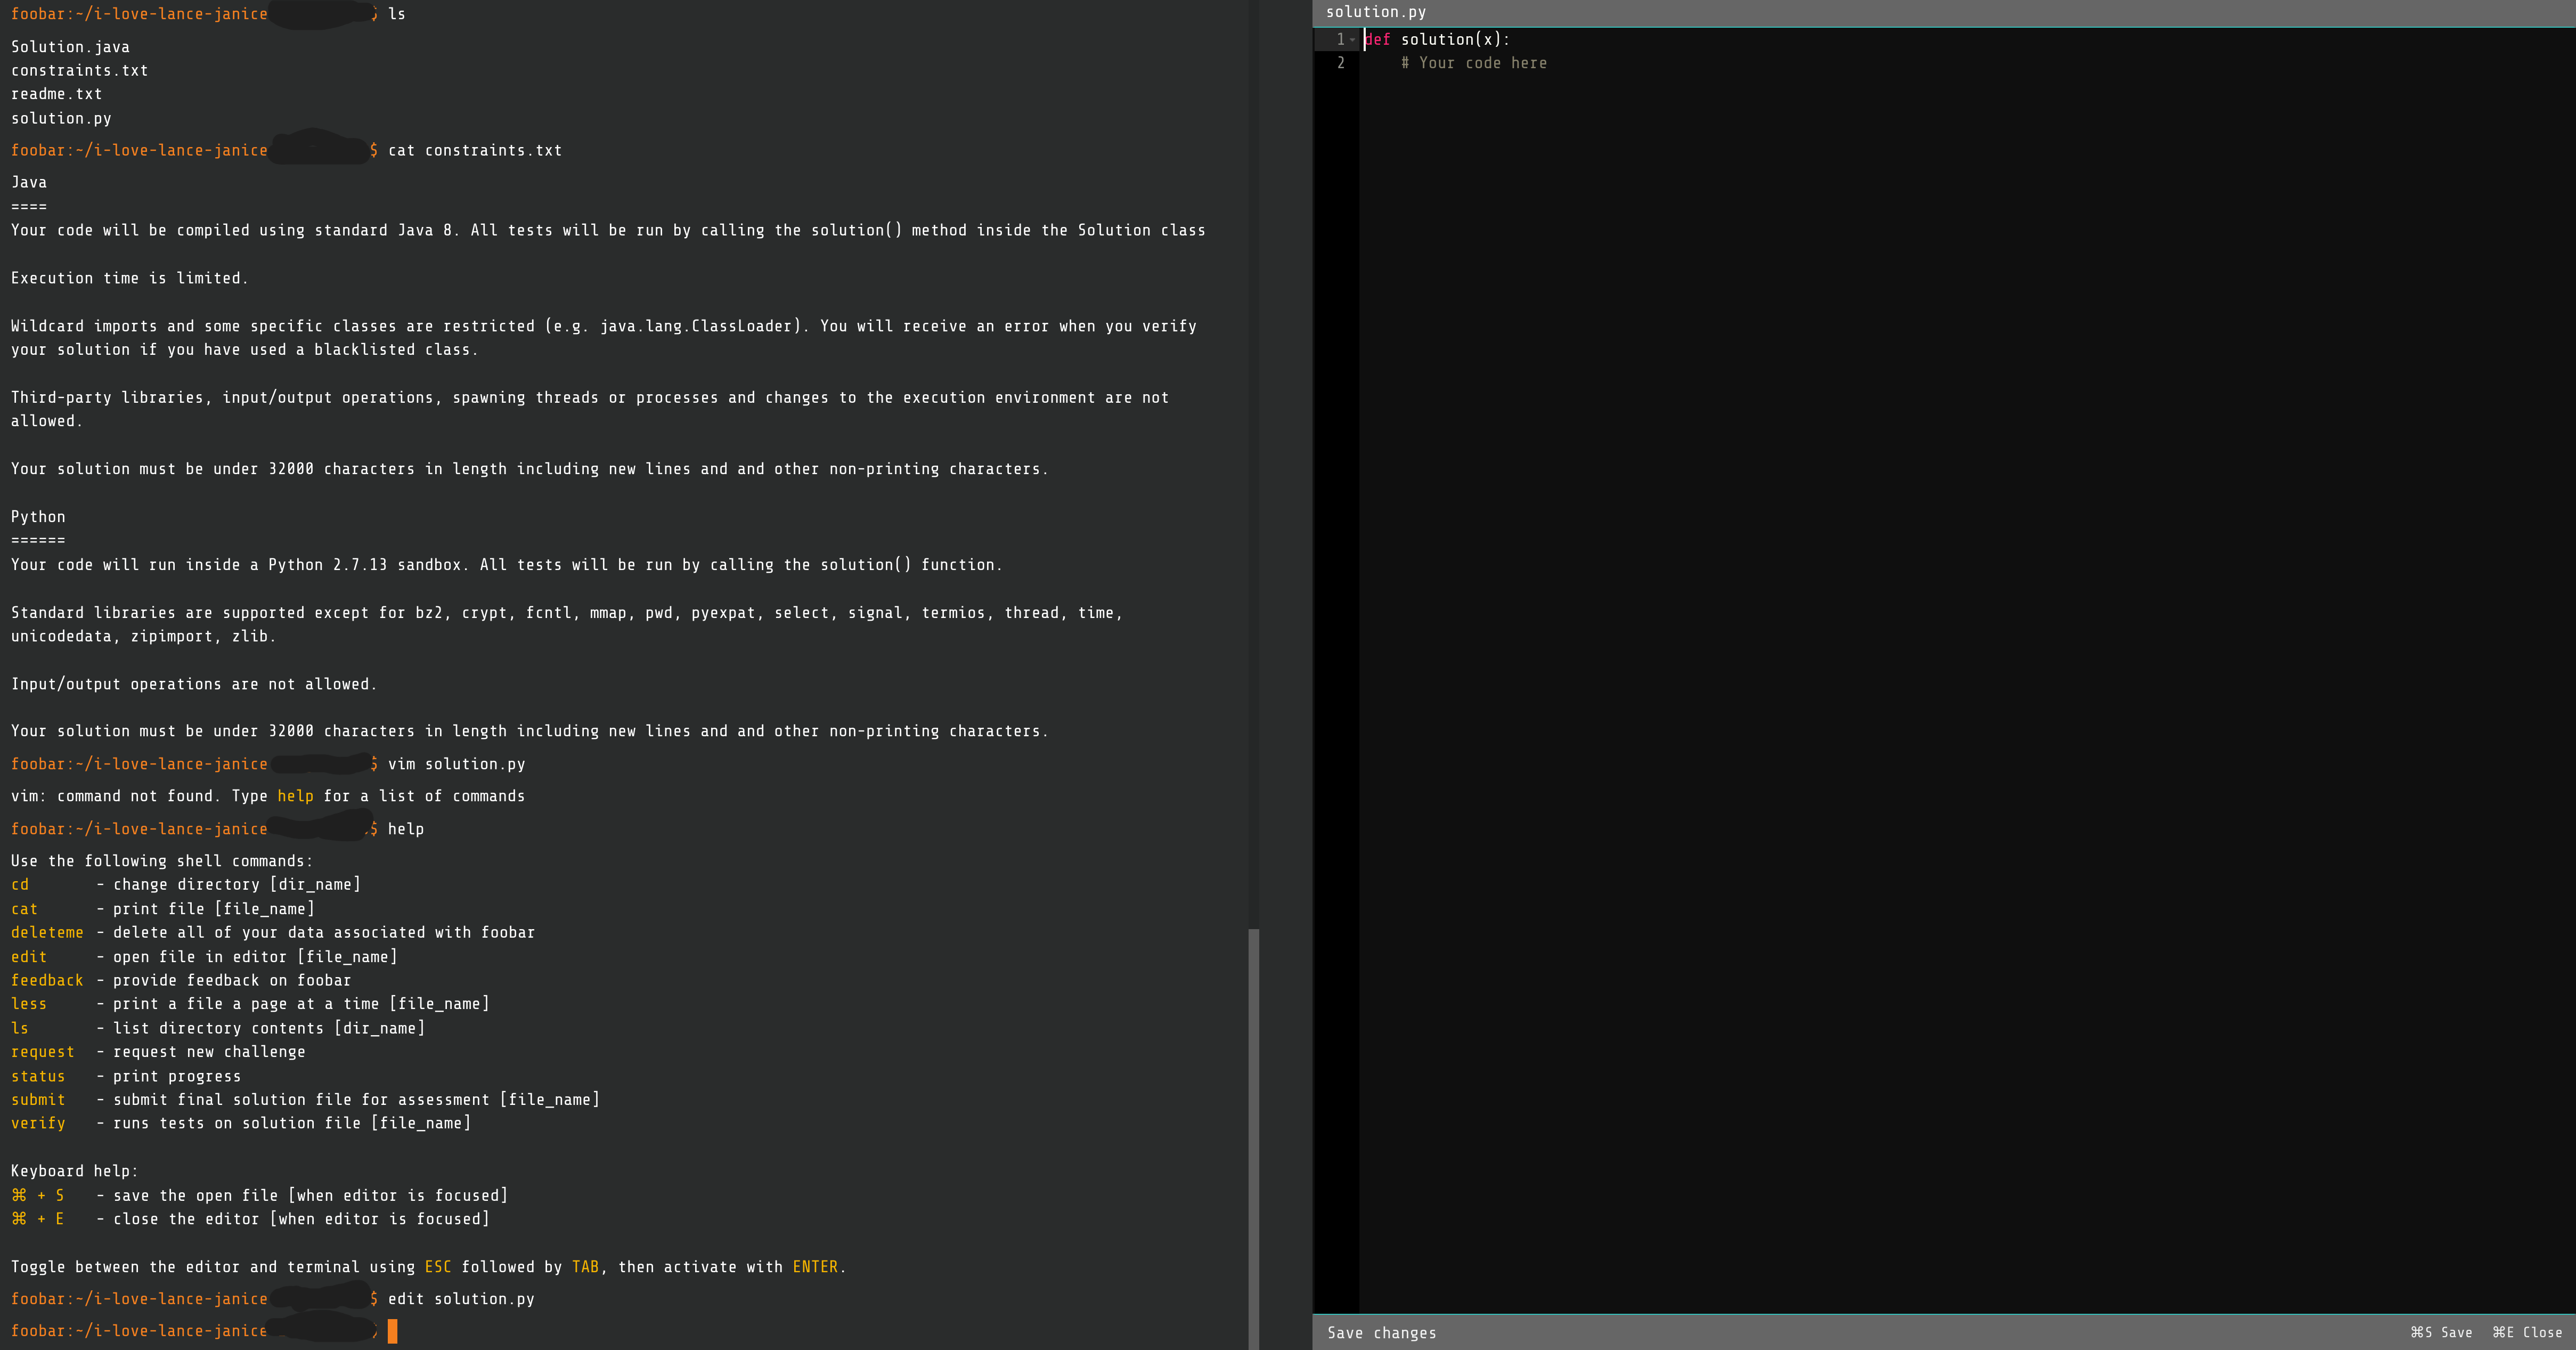Click the 'submit' command in help list

click(x=38, y=1100)
